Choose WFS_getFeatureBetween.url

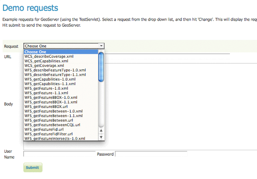(61, 120)
